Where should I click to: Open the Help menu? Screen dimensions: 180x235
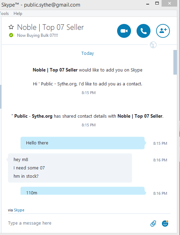[18, 14]
